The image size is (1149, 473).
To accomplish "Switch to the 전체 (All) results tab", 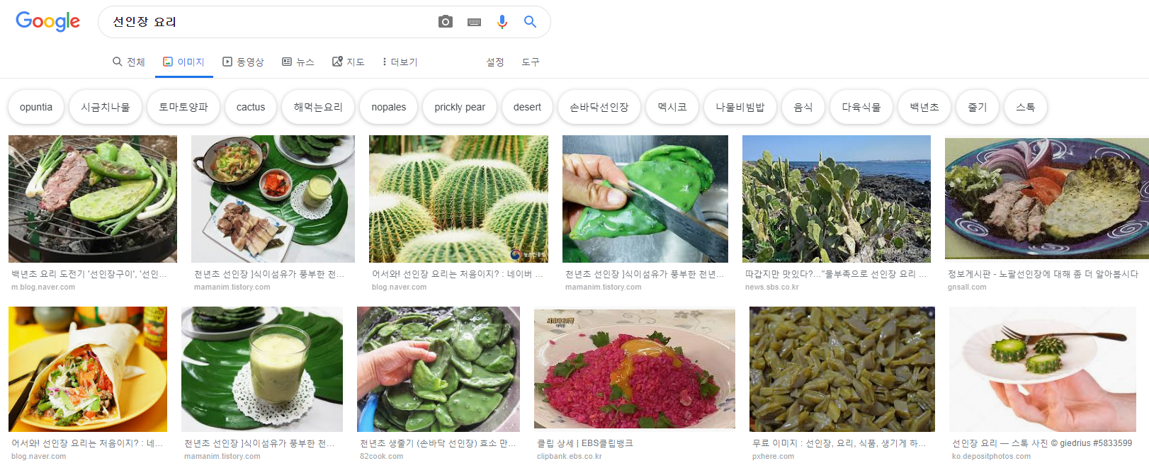I will click(128, 62).
